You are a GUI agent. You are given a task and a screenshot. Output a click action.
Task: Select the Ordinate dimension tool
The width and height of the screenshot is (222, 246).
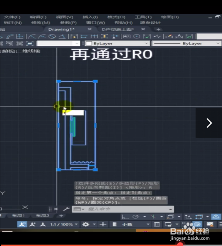pyautogui.click(x=20, y=36)
